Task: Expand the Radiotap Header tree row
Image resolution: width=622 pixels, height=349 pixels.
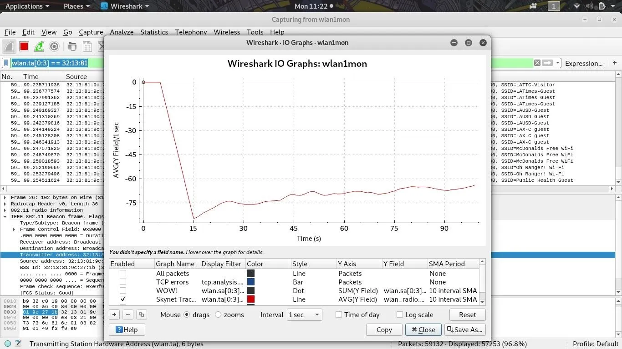Action: [5, 204]
